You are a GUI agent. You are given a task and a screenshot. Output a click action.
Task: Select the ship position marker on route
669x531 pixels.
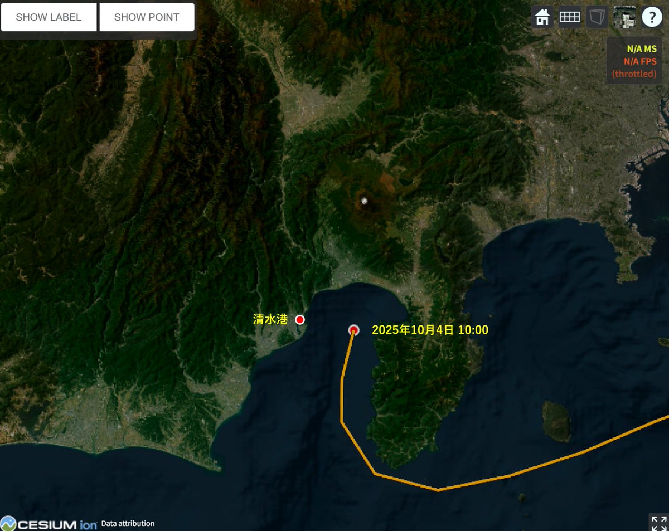tap(353, 330)
